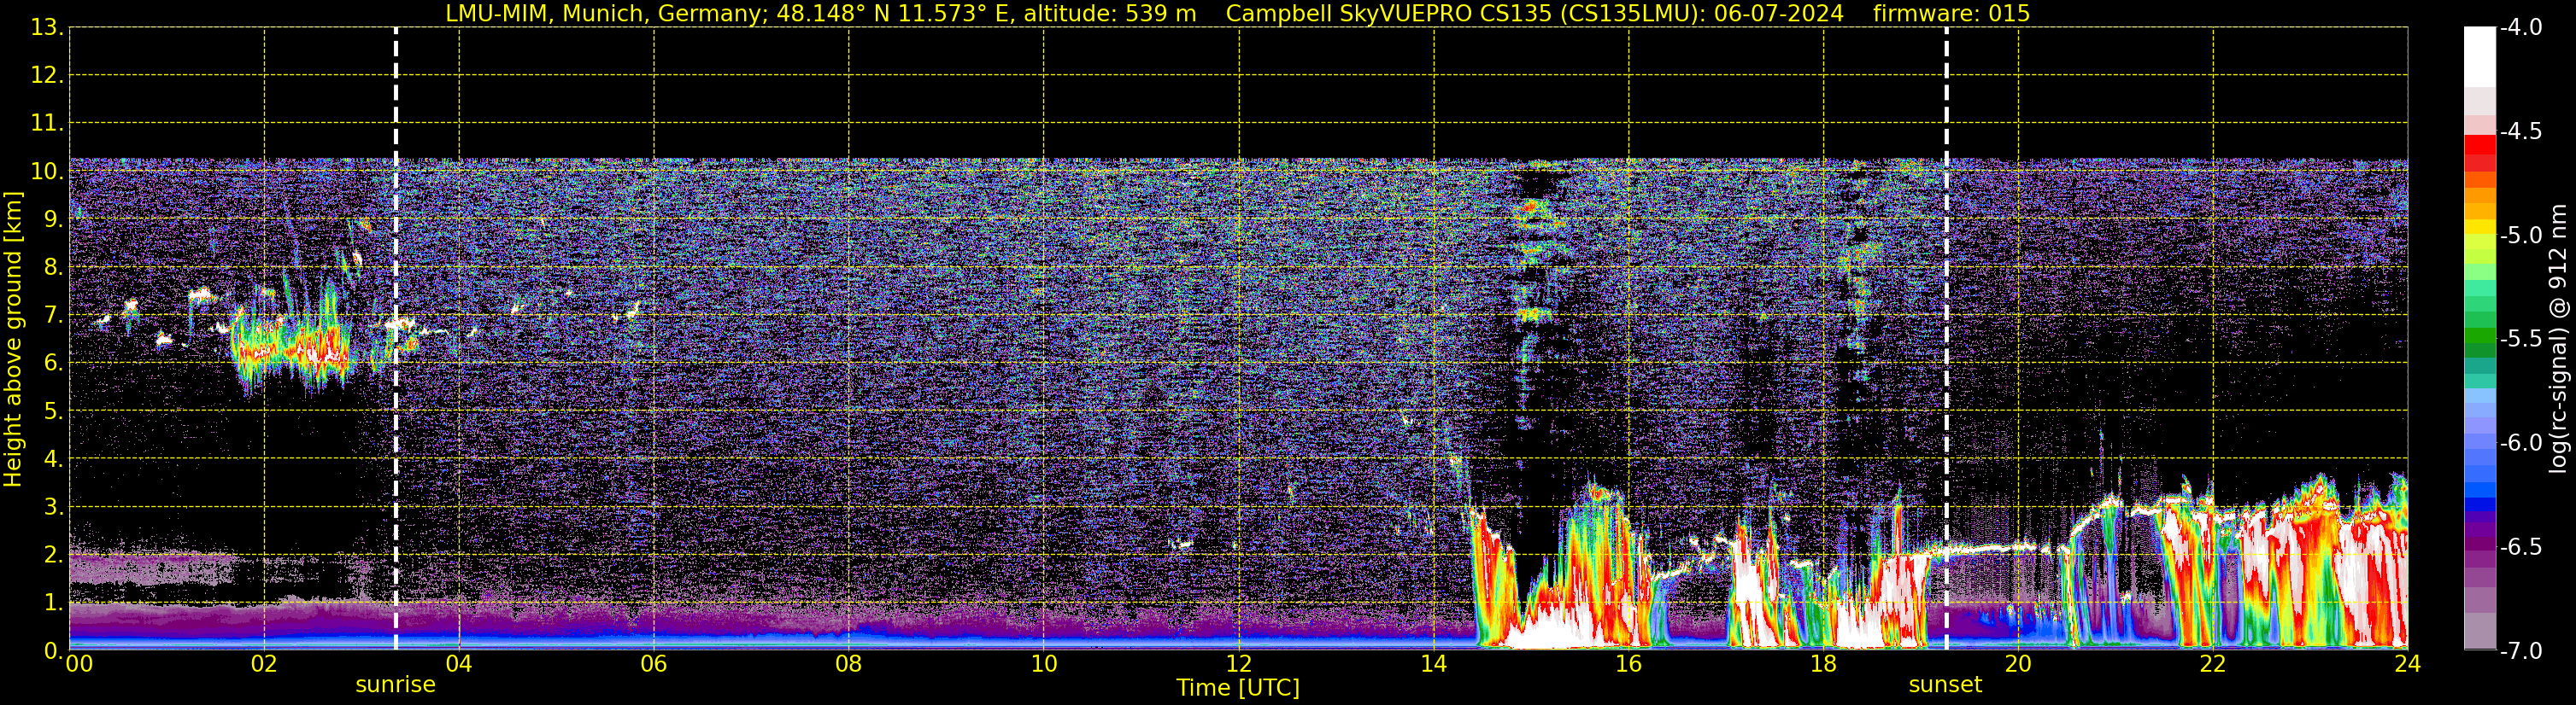The height and width of the screenshot is (705, 2576).
Task: Click the '8.' height tick label
Action: (x=54, y=268)
